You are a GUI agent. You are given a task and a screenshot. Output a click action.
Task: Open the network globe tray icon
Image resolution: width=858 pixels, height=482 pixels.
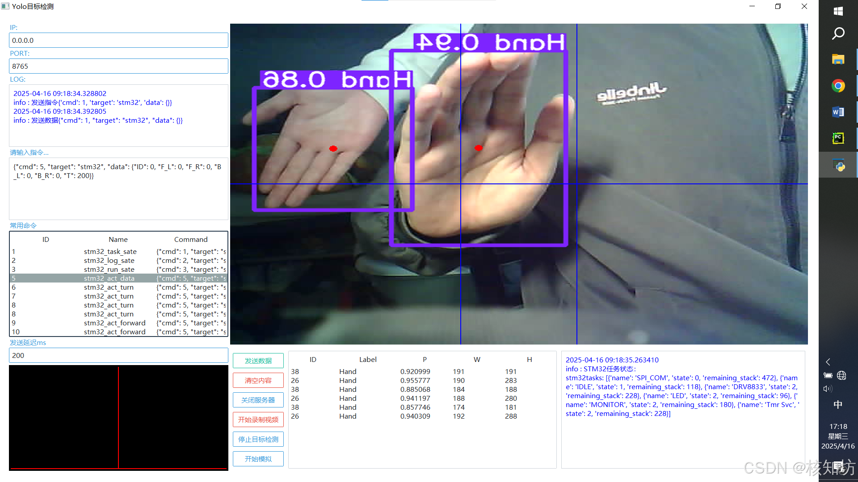tap(841, 375)
